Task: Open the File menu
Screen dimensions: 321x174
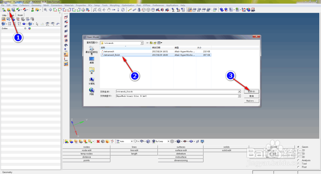Action: point(3,5)
